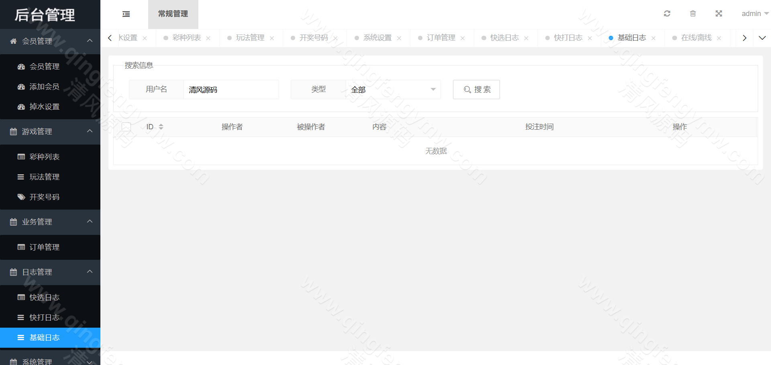771x365 pixels.
Task: Select the 掉水设置 gear item in sidebar
Action: click(x=21, y=106)
